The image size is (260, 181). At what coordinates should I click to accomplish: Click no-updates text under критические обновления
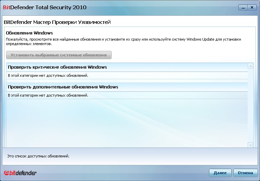[x=48, y=76]
